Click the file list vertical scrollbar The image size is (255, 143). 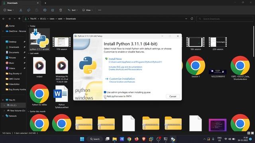pos(253,41)
